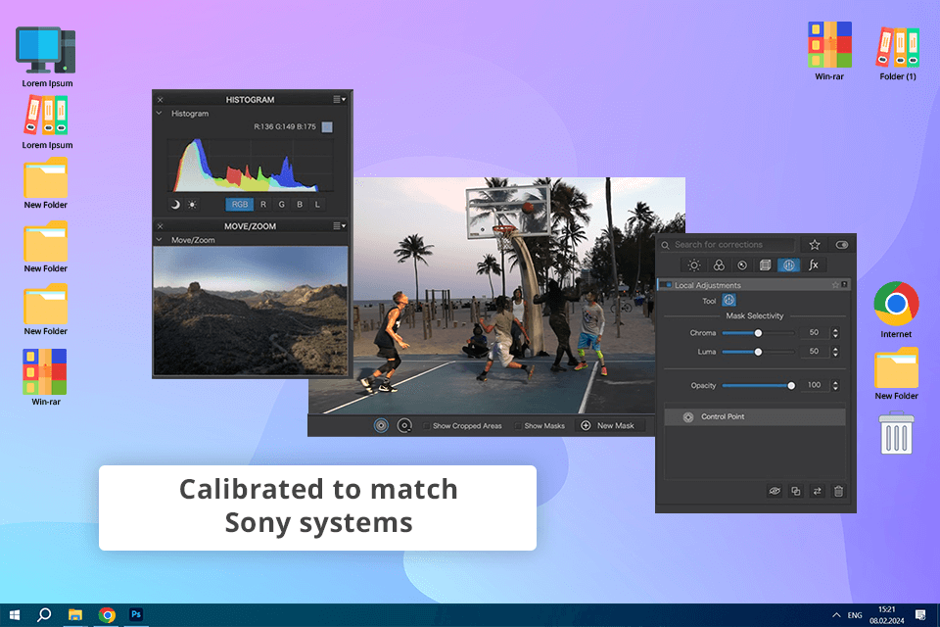Open the Detail corrections circle tab
940x627 pixels.
[742, 265]
